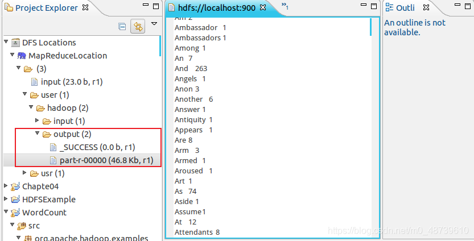Viewport: 474px width, 241px height.
Task: Select the hadoop (2) folder icon
Action: pyautogui.click(x=40, y=108)
